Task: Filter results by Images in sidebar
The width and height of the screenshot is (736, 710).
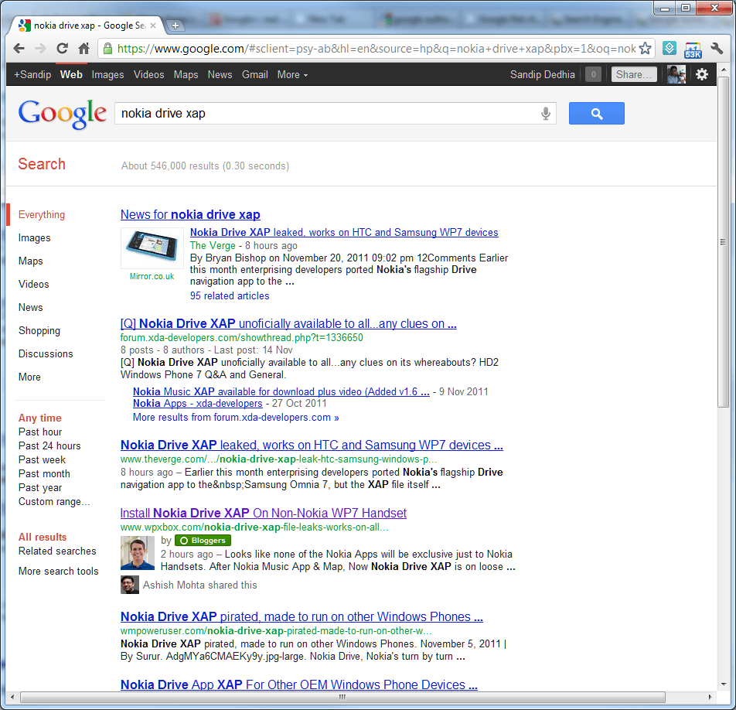Action: coord(34,238)
